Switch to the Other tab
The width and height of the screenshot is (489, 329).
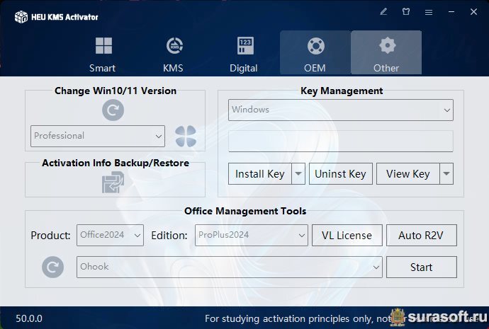pos(386,54)
